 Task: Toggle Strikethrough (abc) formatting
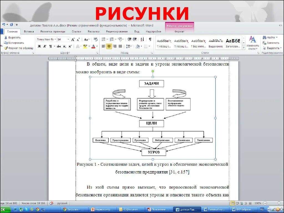pyautogui.click(x=59, y=46)
